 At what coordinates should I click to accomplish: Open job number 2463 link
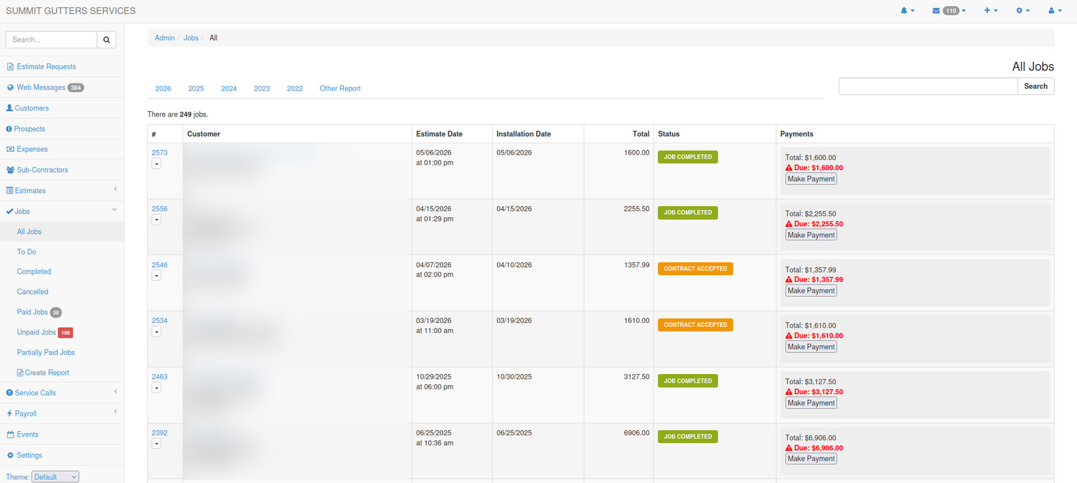[x=160, y=377]
